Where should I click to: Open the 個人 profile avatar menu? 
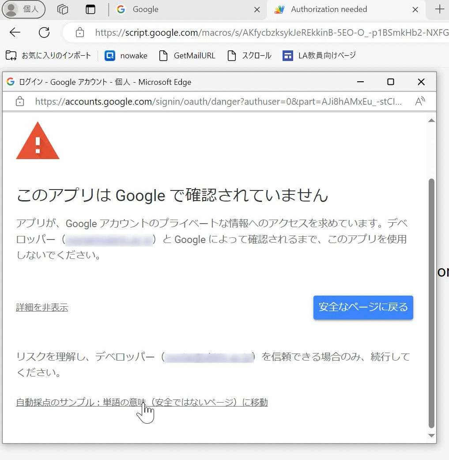coord(23,9)
